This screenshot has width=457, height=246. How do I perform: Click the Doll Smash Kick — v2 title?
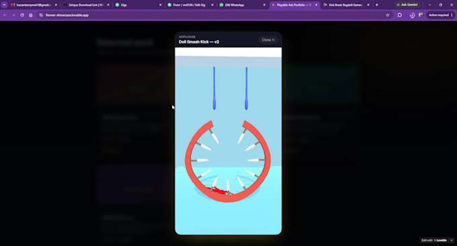(199, 42)
